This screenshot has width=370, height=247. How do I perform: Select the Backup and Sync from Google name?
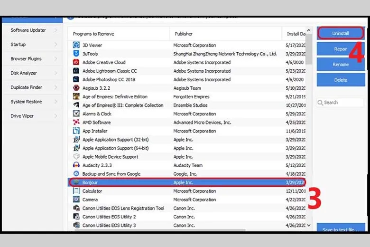111,174
